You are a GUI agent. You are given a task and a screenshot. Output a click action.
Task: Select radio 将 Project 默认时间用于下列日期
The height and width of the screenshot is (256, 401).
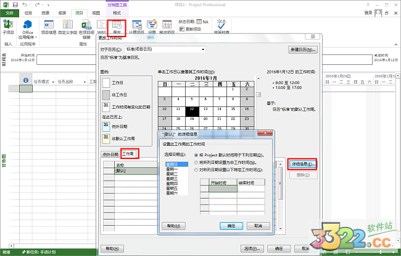[196, 155]
